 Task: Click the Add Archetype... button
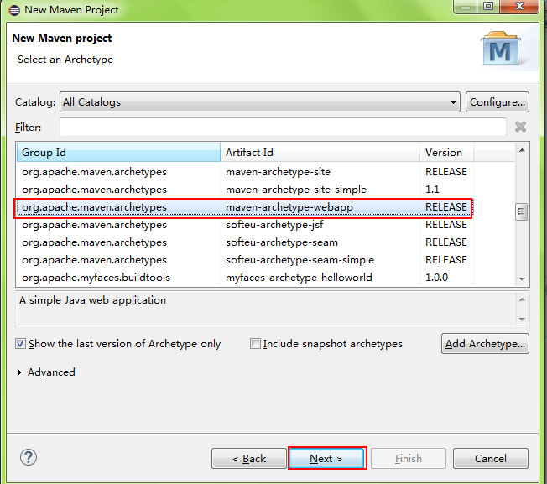coord(485,344)
